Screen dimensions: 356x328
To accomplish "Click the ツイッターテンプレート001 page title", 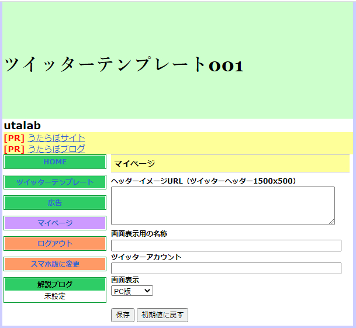I will coord(124,65).
